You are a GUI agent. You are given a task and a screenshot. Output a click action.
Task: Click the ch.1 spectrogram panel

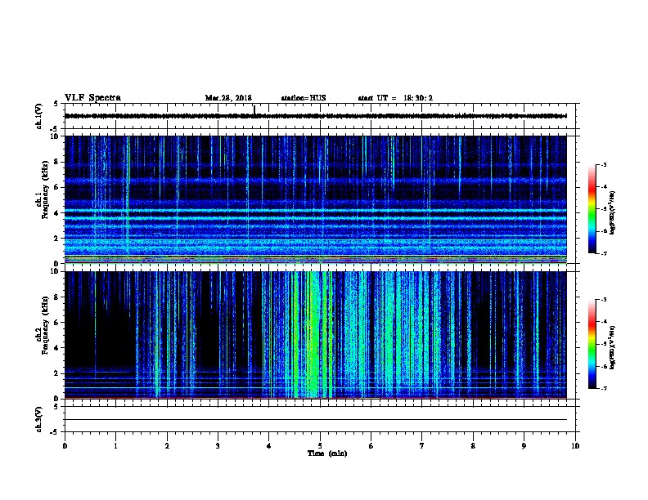(316, 199)
